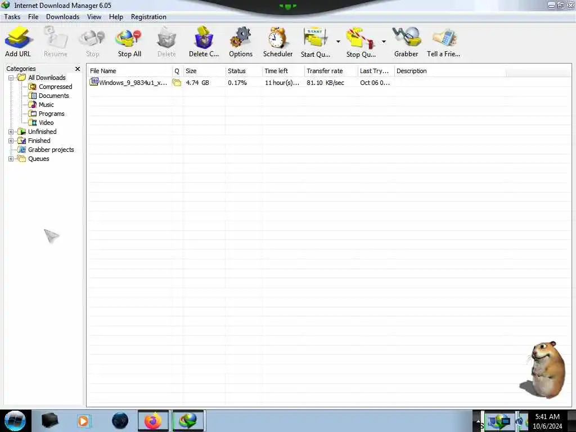
Task: Click the 0.17% status cell
Action: [x=237, y=83]
